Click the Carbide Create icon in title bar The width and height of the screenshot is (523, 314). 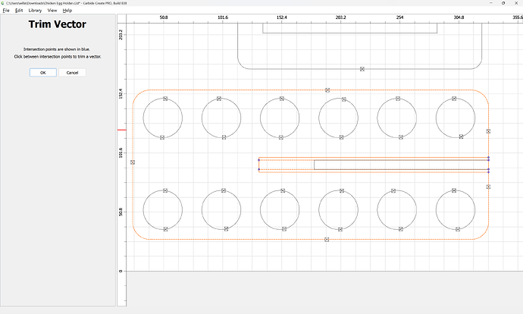pos(3,3)
